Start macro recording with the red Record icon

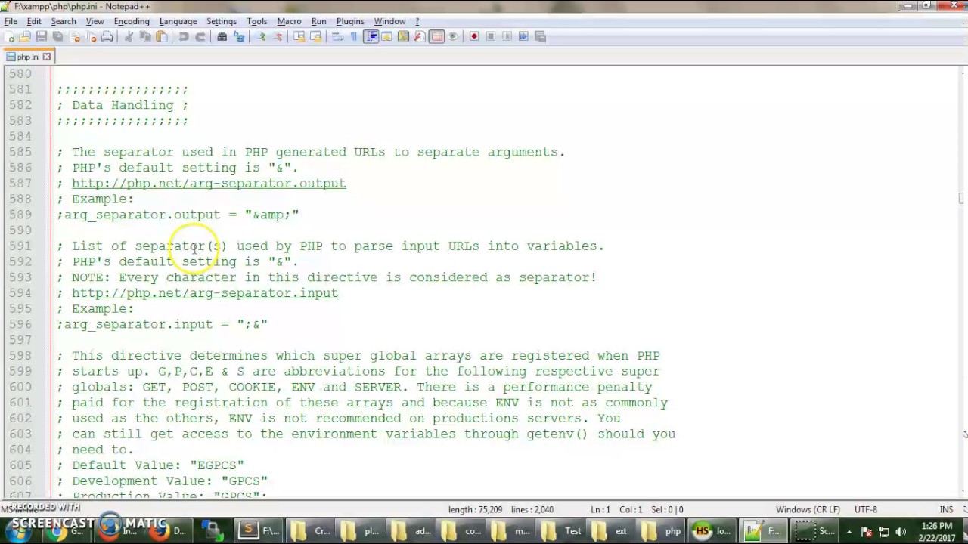pos(474,36)
